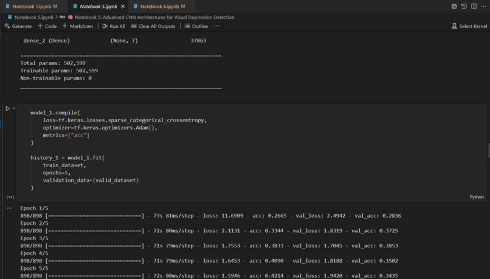Open the notebook Outline view
The height and width of the screenshot is (279, 490).
(x=196, y=26)
